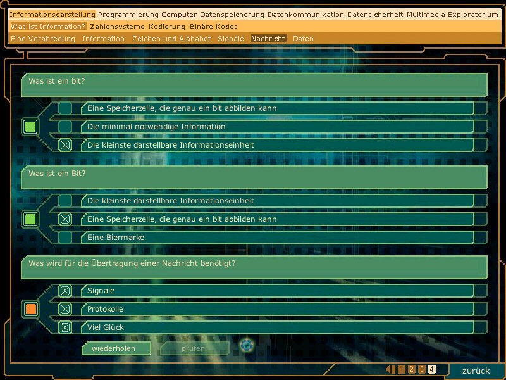This screenshot has height=380, width=506.
Task: Select the Datensicherheit menu item
Action: coord(374,15)
